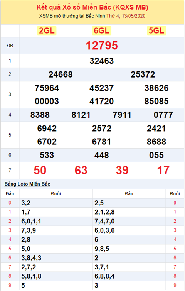Select fifth prize number 6942
The image size is (185, 291).
click(x=47, y=129)
